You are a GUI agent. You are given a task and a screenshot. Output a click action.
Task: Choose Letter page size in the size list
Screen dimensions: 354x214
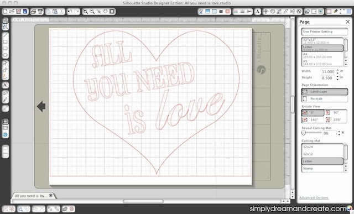(322, 48)
